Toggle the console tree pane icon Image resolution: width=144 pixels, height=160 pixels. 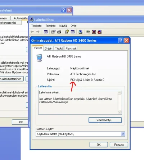click(46, 32)
